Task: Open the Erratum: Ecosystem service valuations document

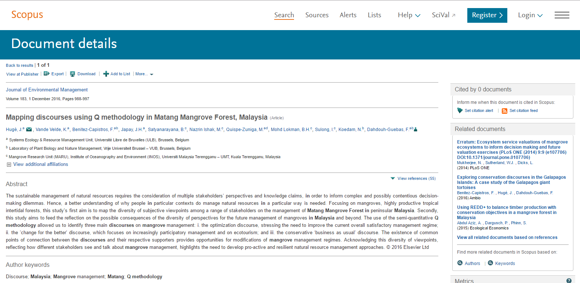Action: click(x=512, y=149)
